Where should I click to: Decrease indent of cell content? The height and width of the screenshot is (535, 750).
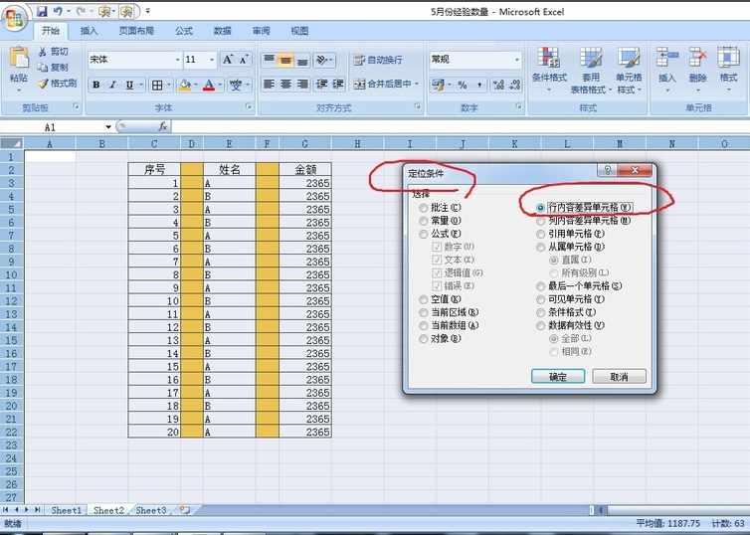[x=322, y=85]
